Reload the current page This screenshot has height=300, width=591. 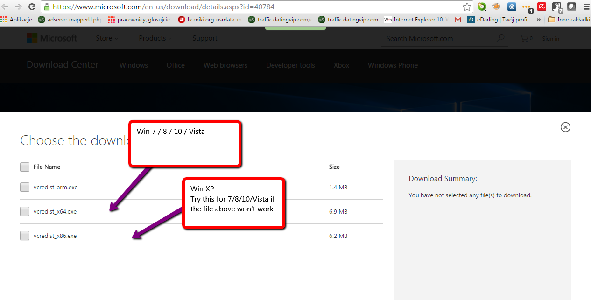coord(32,7)
